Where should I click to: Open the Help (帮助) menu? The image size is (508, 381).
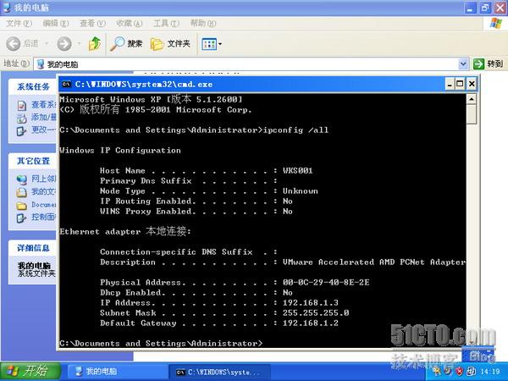(x=203, y=24)
